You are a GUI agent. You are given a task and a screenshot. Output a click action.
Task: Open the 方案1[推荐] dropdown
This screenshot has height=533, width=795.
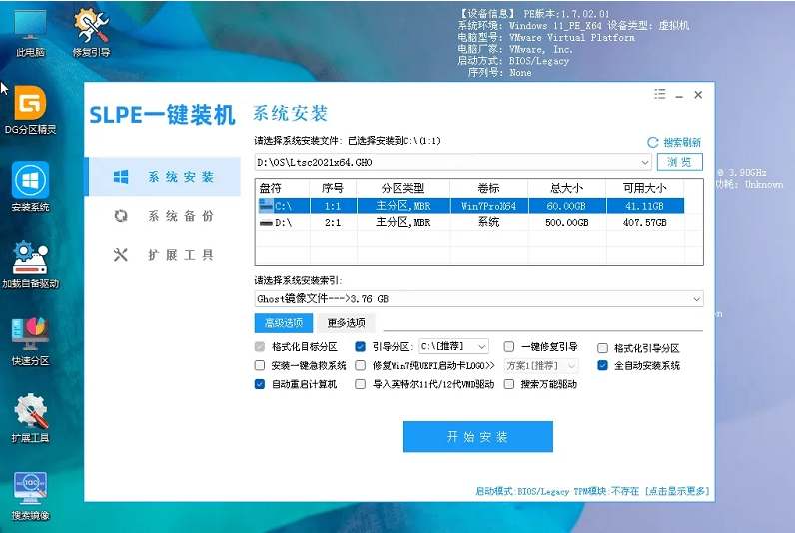point(541,365)
